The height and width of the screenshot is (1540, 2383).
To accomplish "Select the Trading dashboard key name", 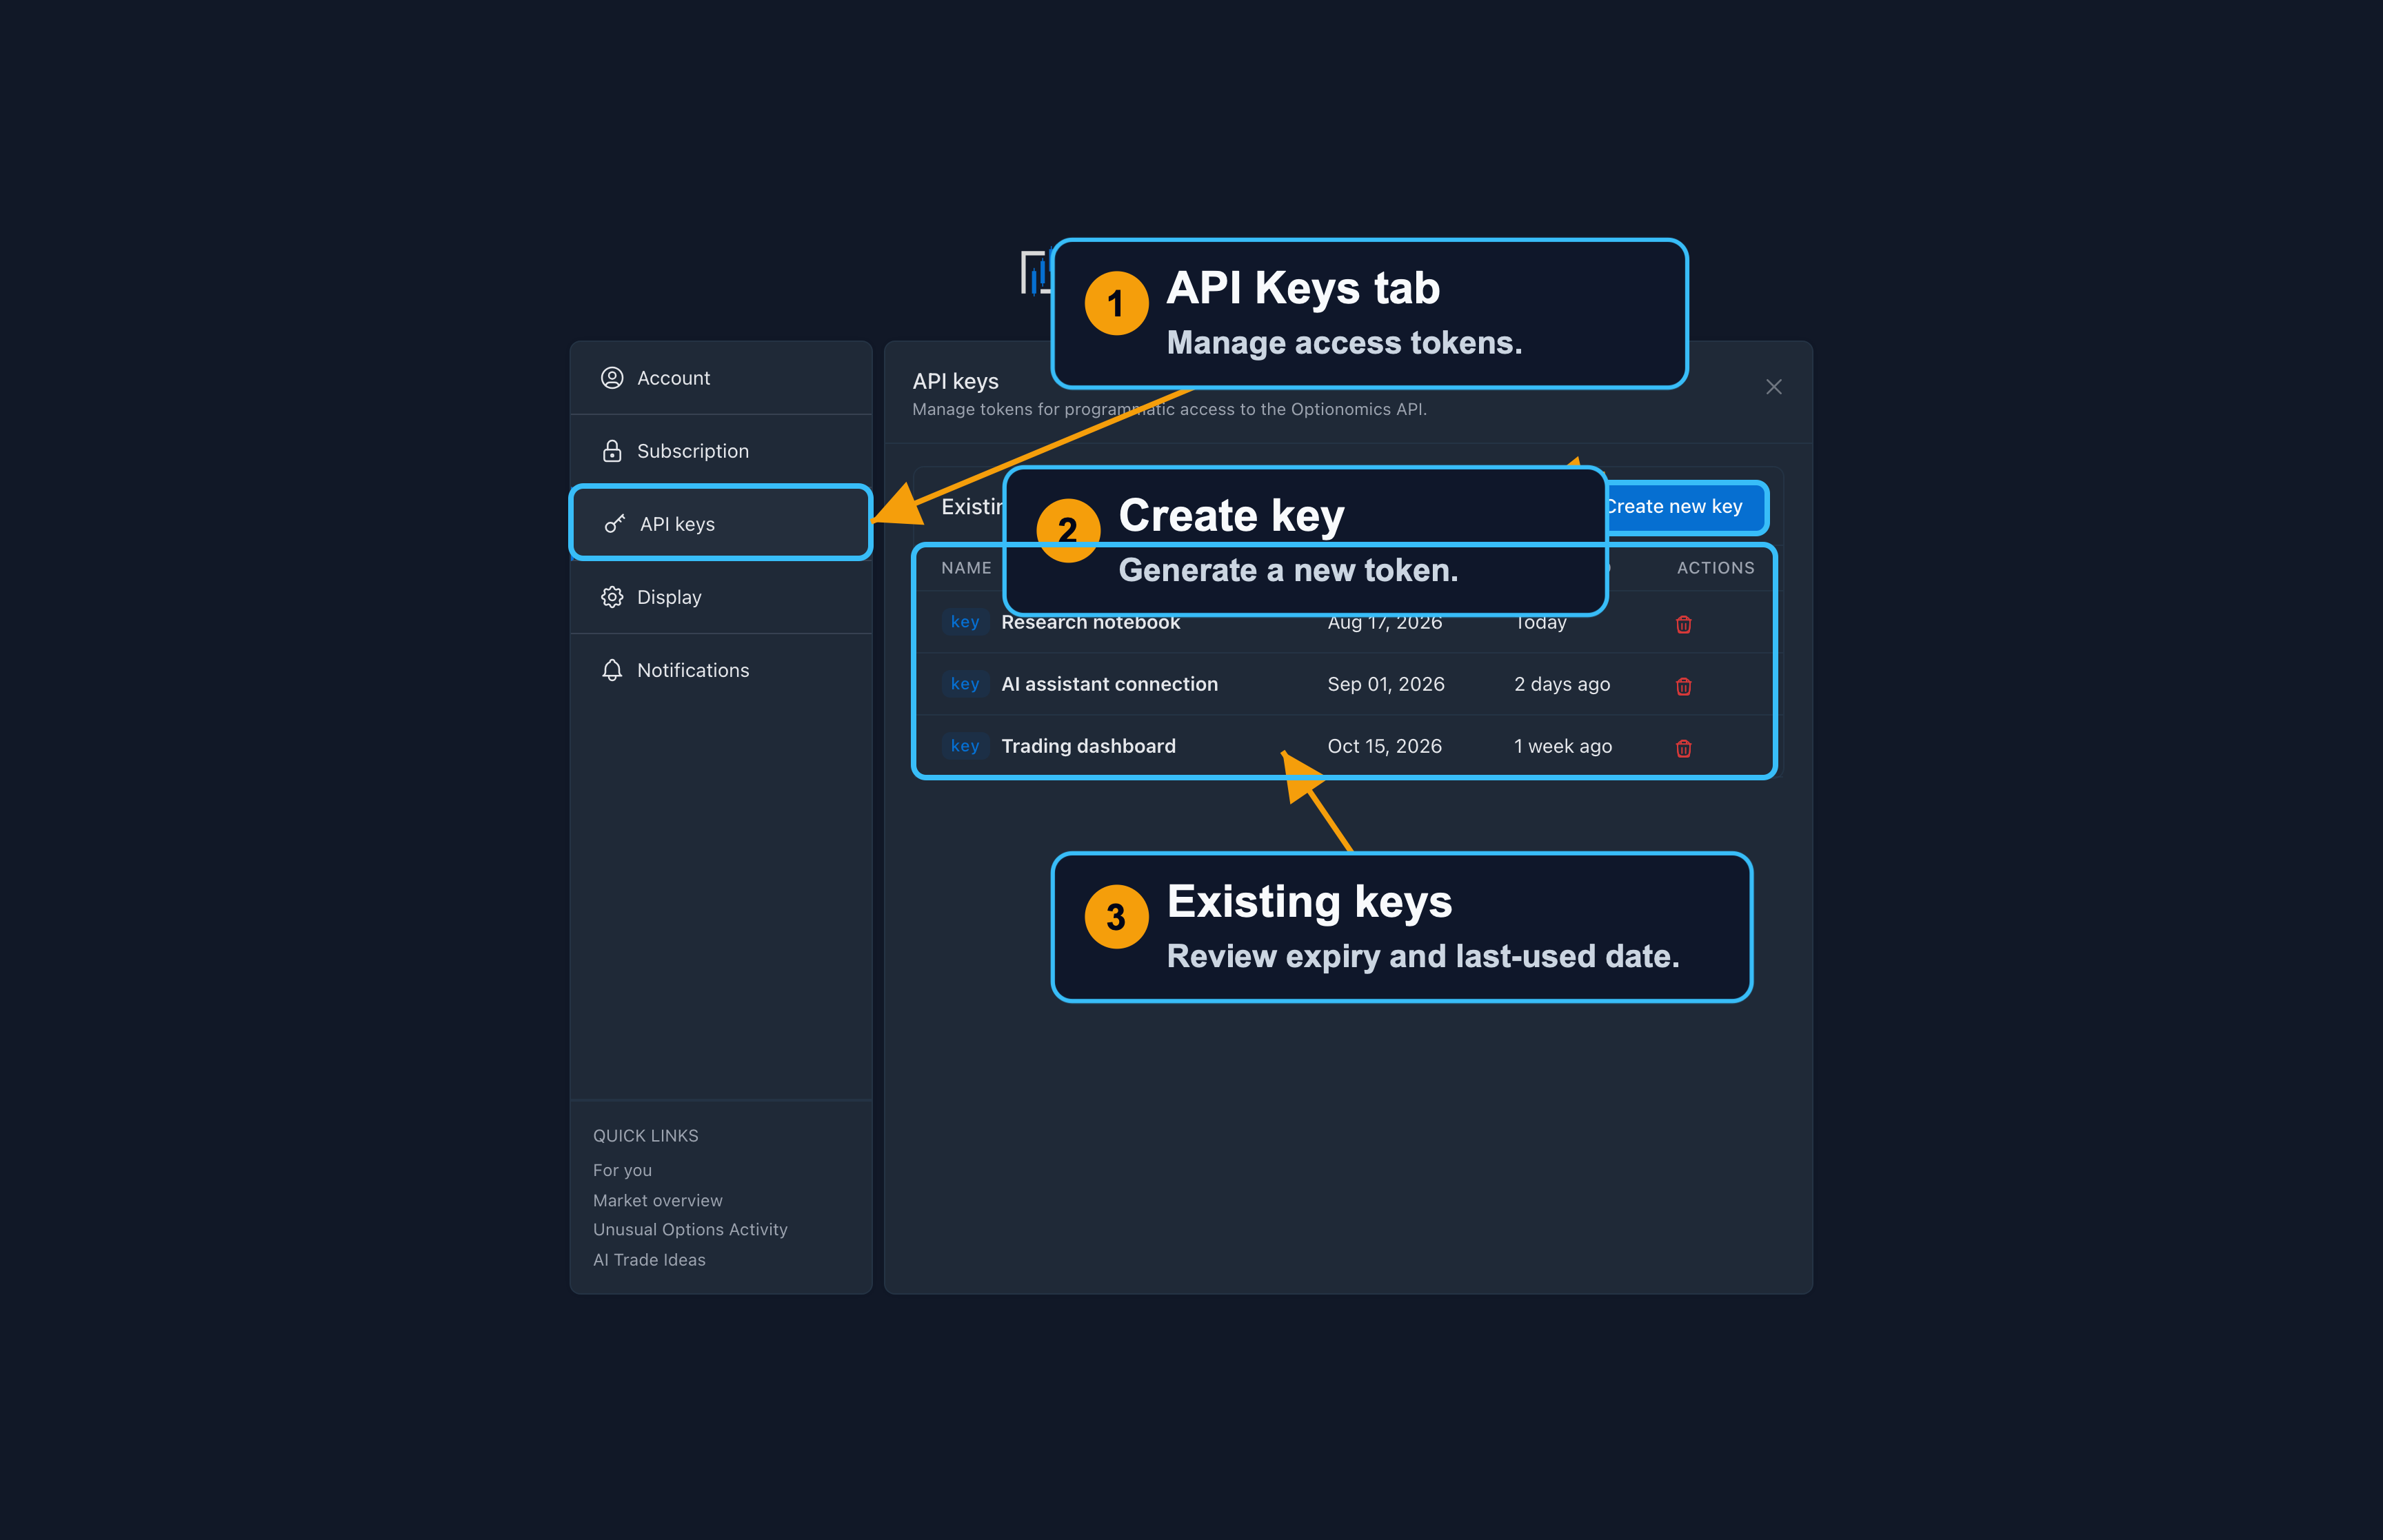I will coord(1088,746).
